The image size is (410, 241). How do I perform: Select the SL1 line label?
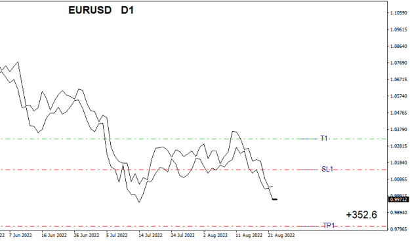pos(327,169)
